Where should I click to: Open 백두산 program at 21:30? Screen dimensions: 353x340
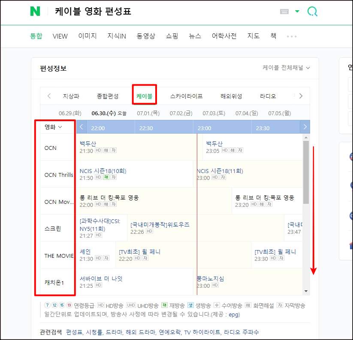tap(88, 143)
